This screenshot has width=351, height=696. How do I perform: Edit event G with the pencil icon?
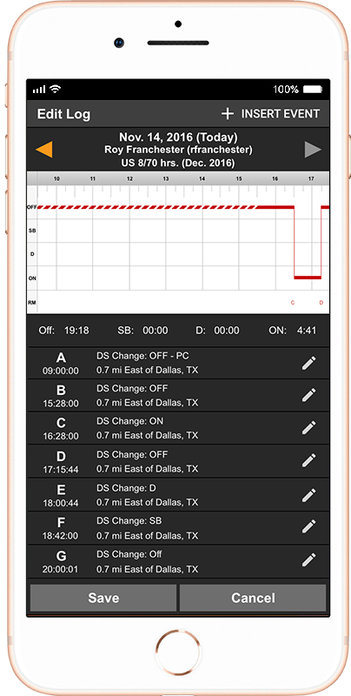click(x=309, y=559)
